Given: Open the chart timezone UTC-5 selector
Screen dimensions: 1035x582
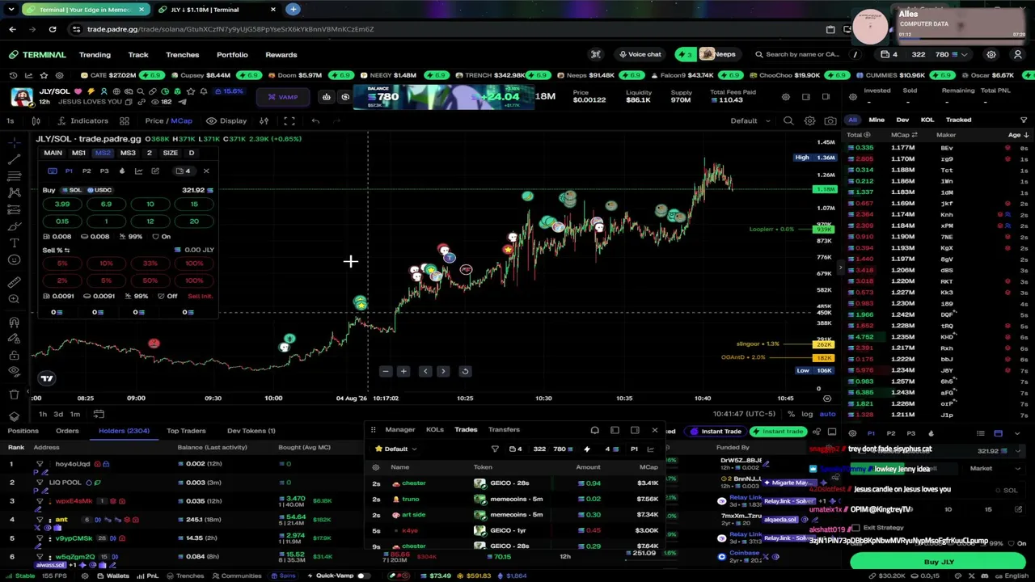Looking at the screenshot, I should coord(744,414).
